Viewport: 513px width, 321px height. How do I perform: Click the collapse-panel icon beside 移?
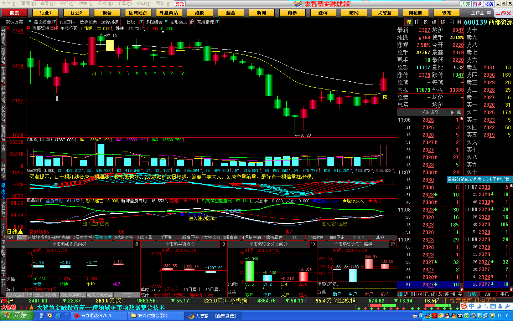coord(451,22)
